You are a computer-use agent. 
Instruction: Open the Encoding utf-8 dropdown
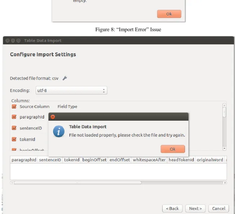pyautogui.click(x=71, y=90)
